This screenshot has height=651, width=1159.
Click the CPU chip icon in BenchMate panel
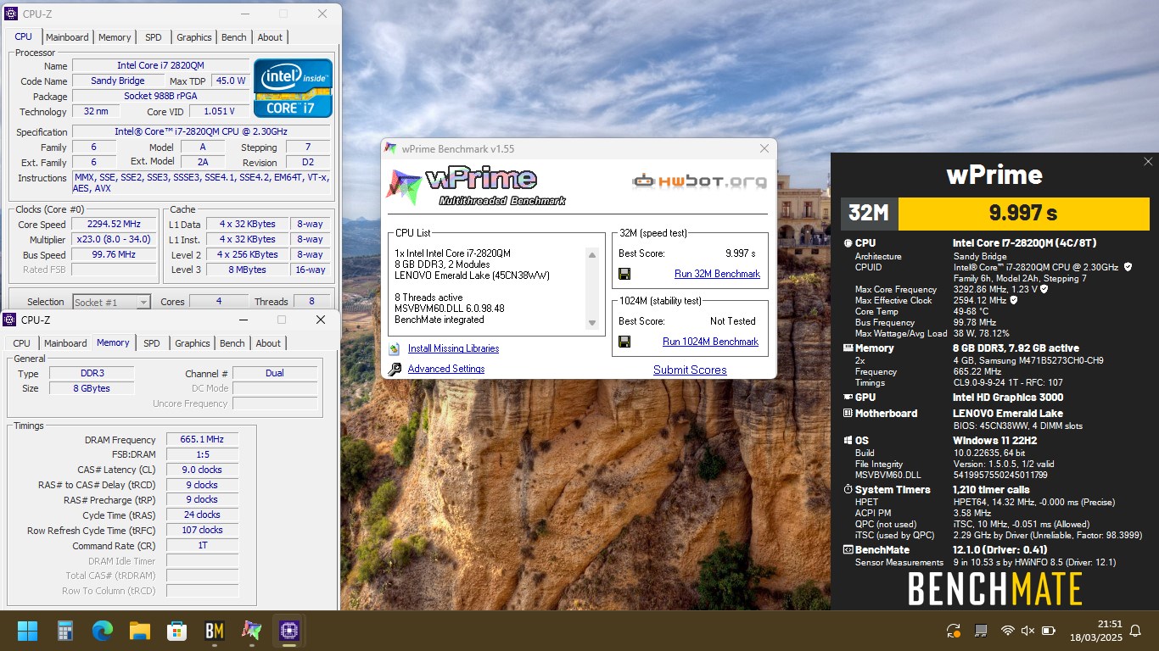pos(848,243)
